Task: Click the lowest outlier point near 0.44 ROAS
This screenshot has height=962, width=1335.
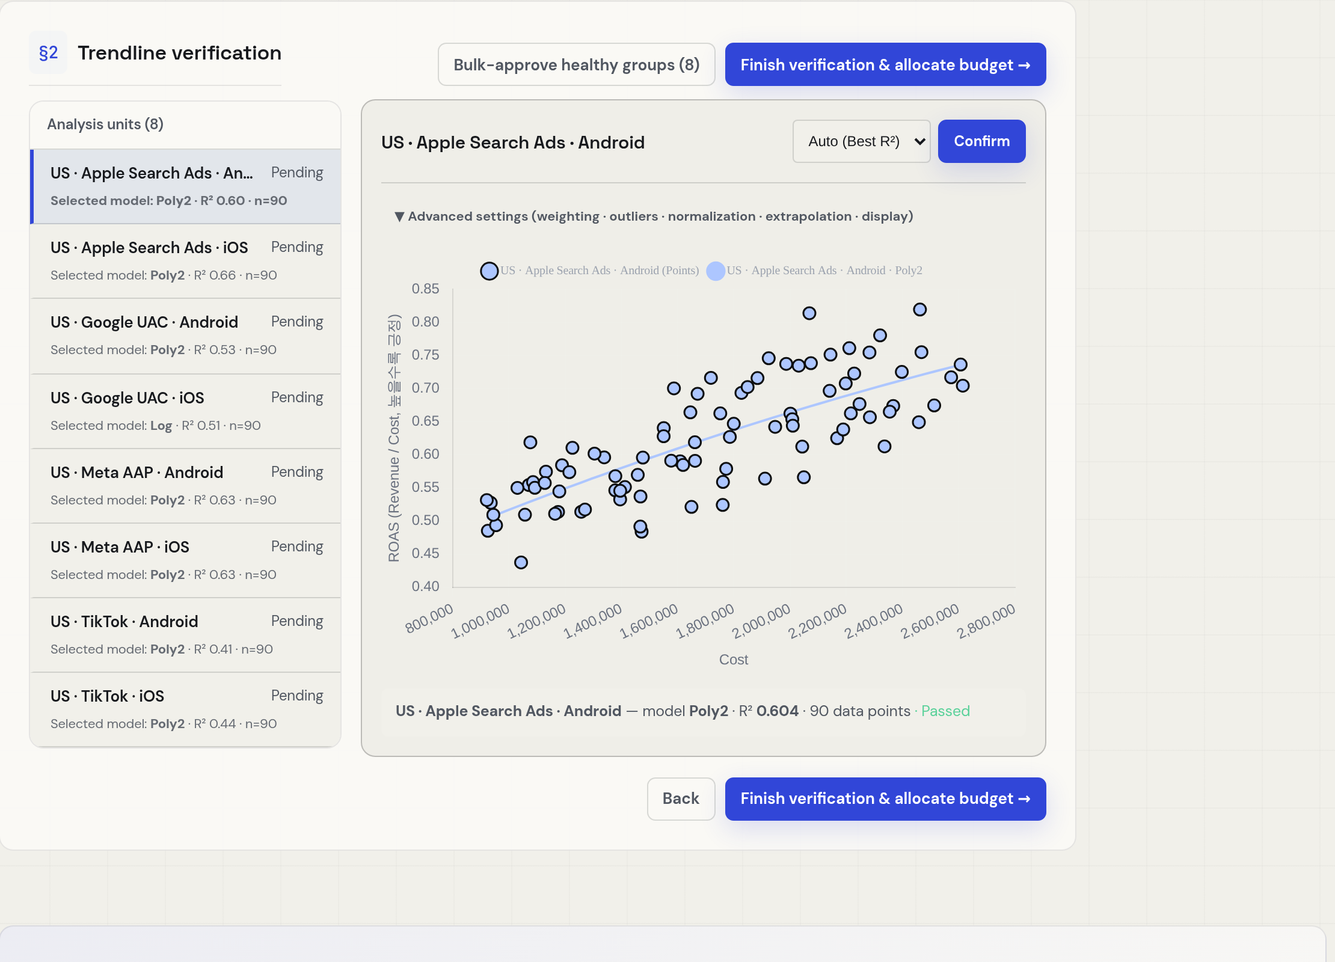Action: point(521,562)
